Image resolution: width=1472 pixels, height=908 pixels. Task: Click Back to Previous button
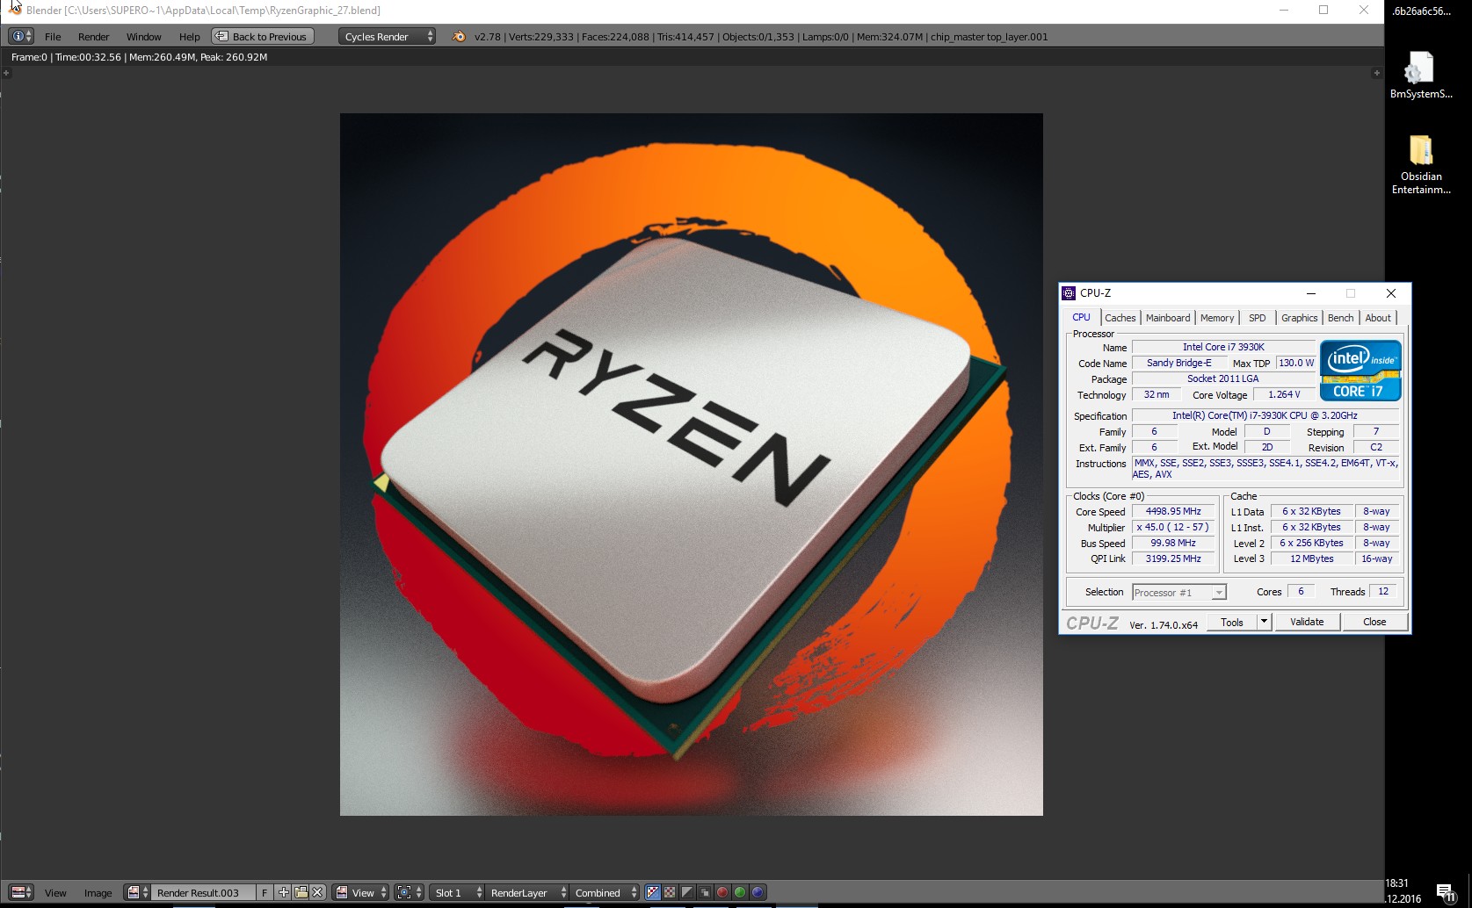pyautogui.click(x=263, y=37)
